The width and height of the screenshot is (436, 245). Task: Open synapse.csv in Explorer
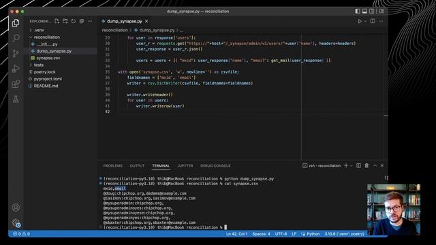(48, 58)
